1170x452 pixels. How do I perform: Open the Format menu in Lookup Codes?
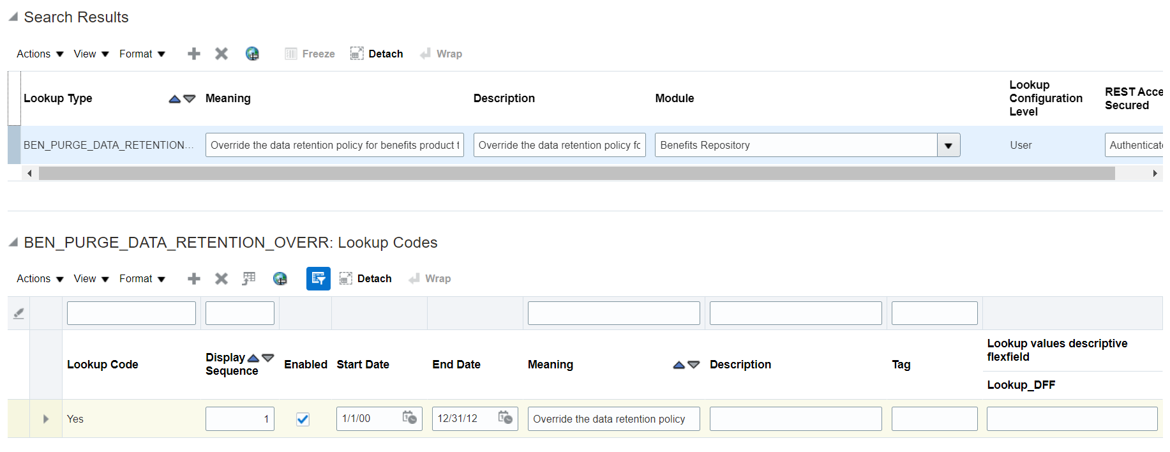[x=142, y=279]
